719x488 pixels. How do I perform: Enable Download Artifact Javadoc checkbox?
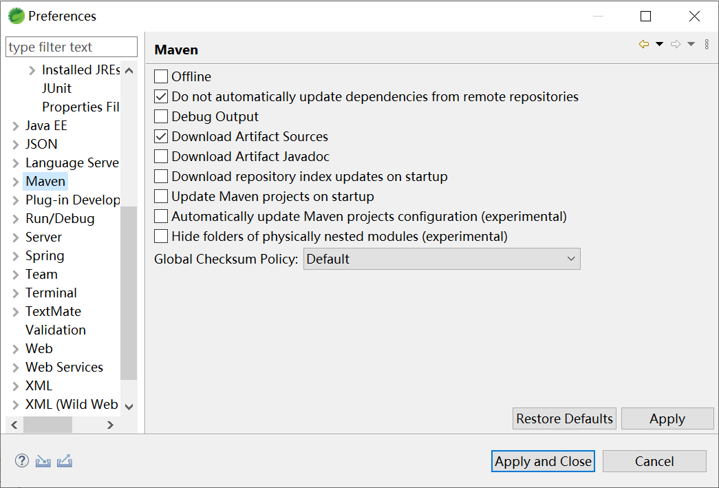click(x=161, y=156)
